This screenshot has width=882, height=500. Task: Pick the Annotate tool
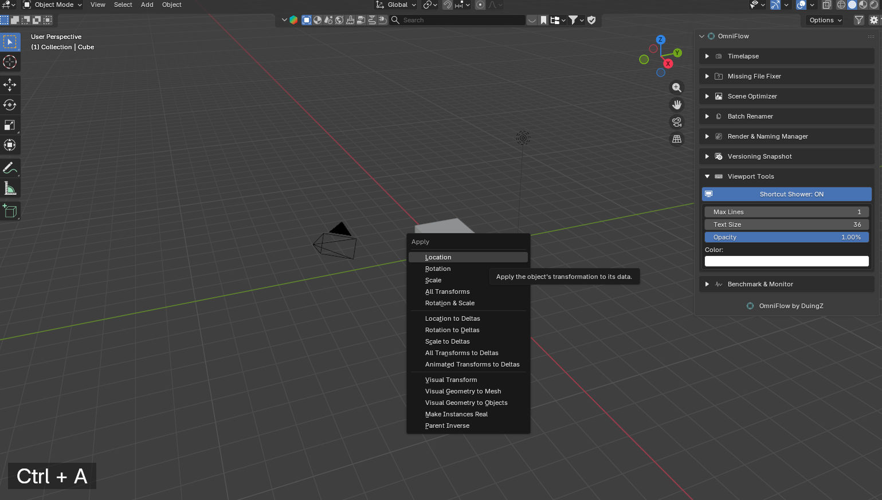(x=10, y=168)
